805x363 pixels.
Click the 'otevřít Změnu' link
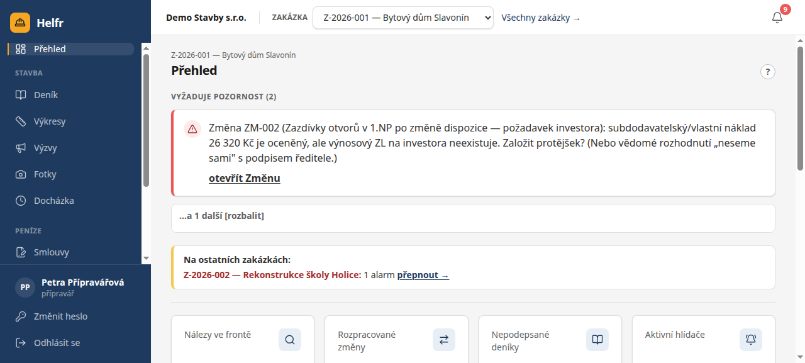(245, 178)
